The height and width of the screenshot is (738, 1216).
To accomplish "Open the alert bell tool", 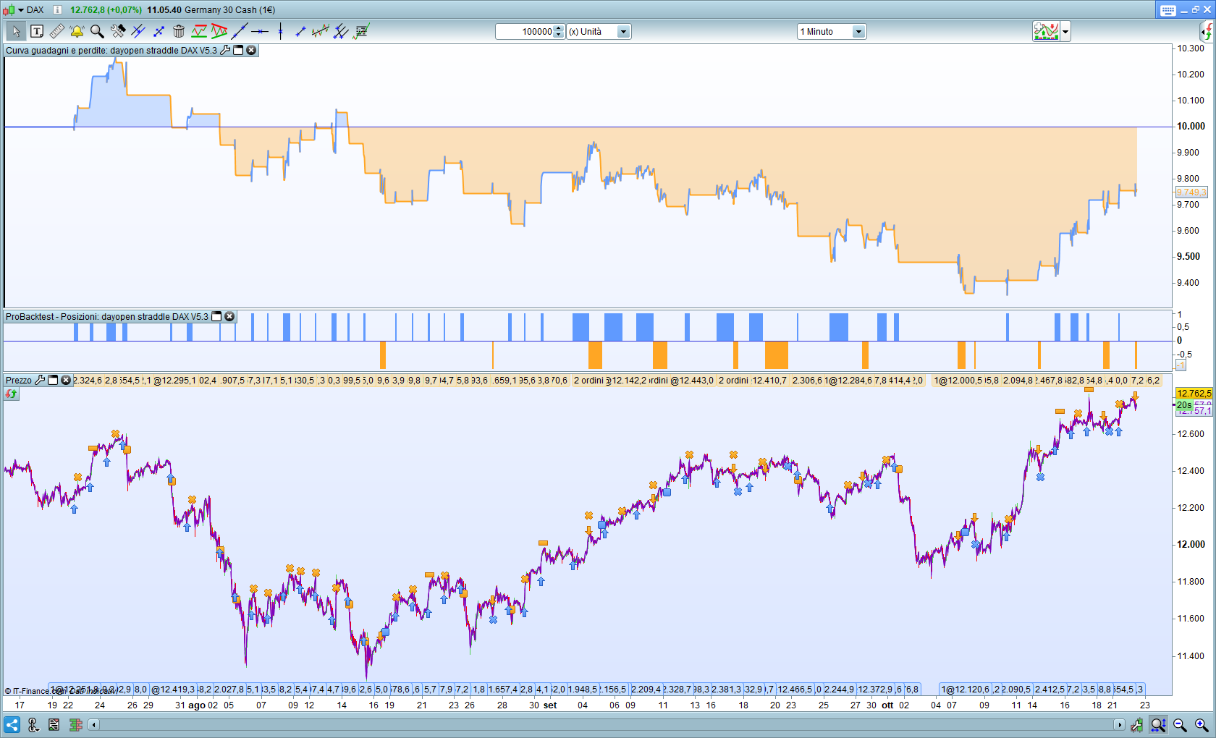I will 77,31.
